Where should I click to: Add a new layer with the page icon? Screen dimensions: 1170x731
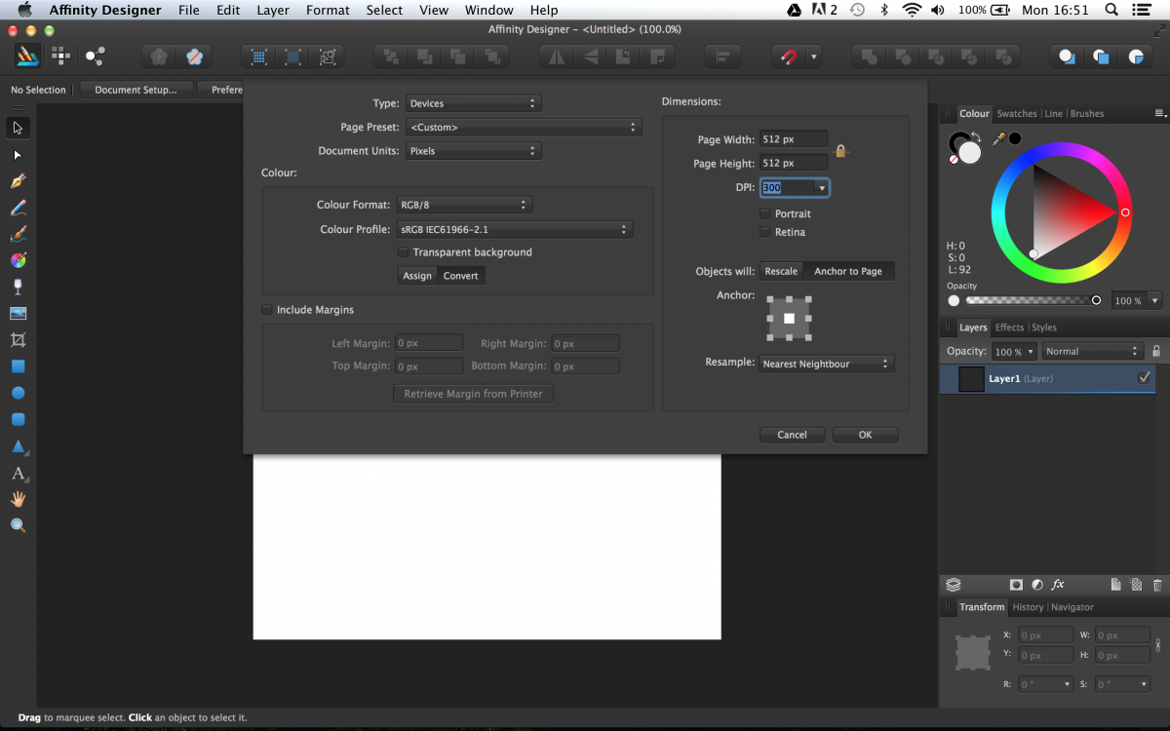click(1116, 585)
